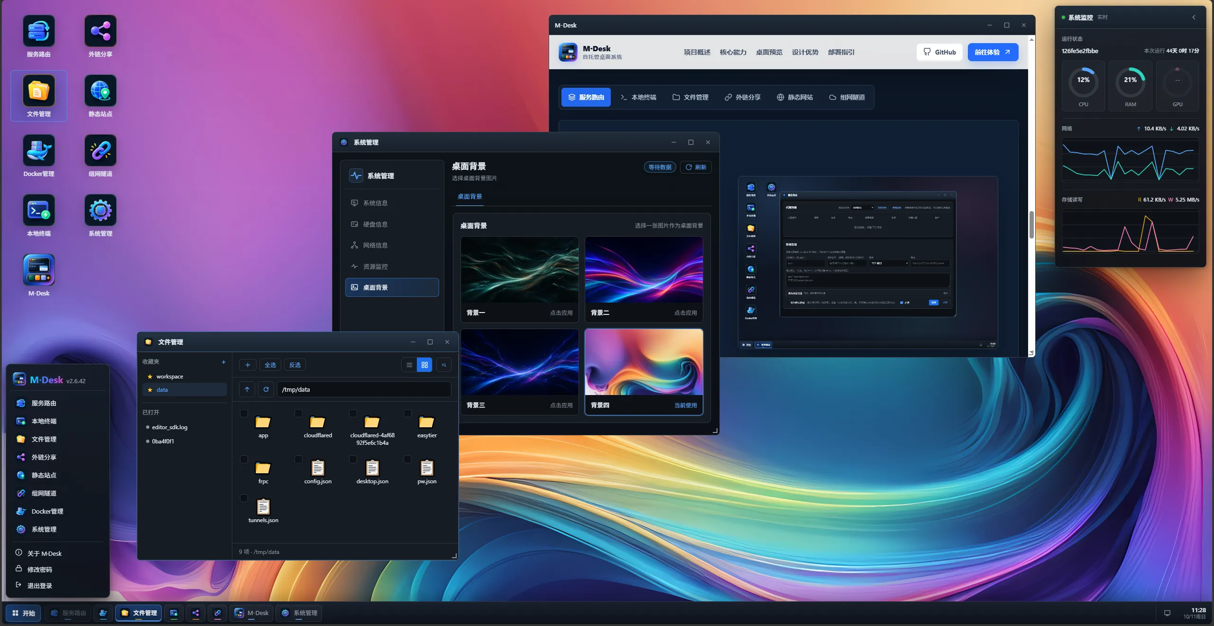Click M-Desk window vertical scrollbar
This screenshot has width=1214, height=626.
pyautogui.click(x=1031, y=225)
